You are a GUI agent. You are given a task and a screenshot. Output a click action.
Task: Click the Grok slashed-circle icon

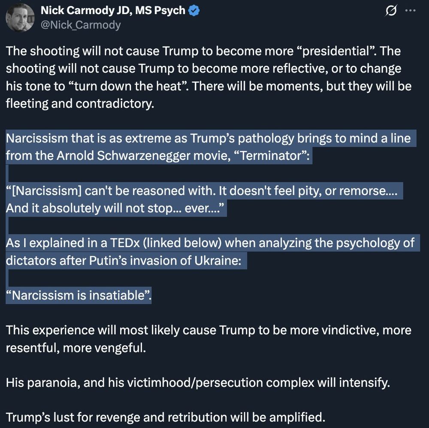pos(391,11)
